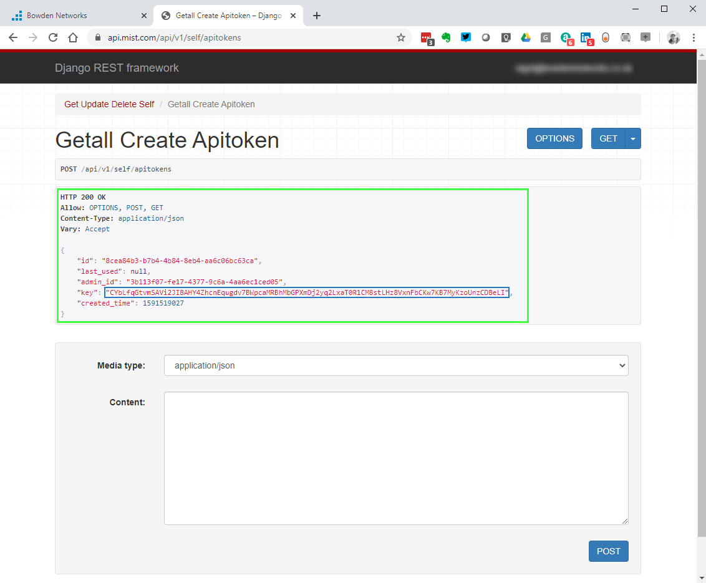Click the Content-Type application/json header
This screenshot has height=583, width=706.
coord(122,218)
